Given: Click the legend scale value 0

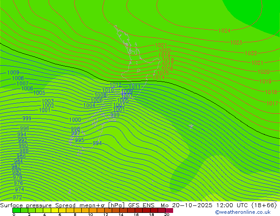Looking at the screenshot, I should (14, 215).
